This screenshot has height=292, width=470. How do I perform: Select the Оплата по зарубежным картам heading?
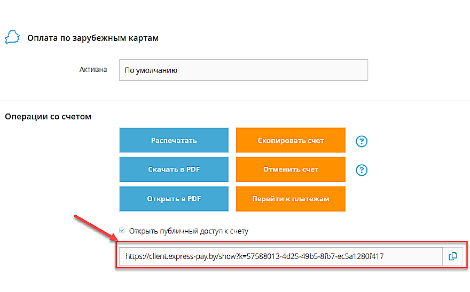93,38
